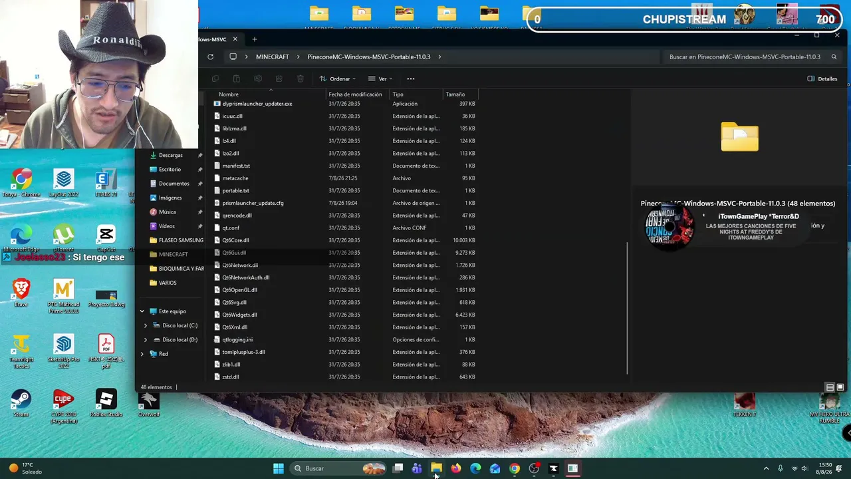Open Firefox from the taskbar

(455, 468)
